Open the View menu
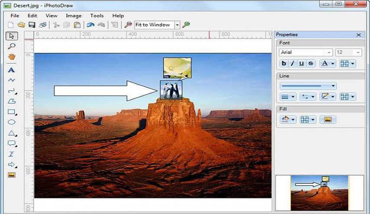The image size is (370, 214). coord(51,16)
